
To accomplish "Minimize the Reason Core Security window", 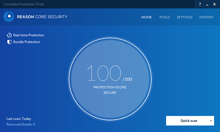I will click(x=207, y=5).
